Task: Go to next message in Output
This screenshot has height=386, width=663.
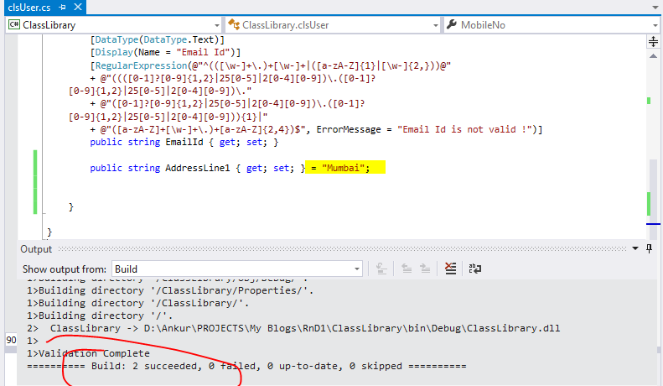Action: (425, 269)
